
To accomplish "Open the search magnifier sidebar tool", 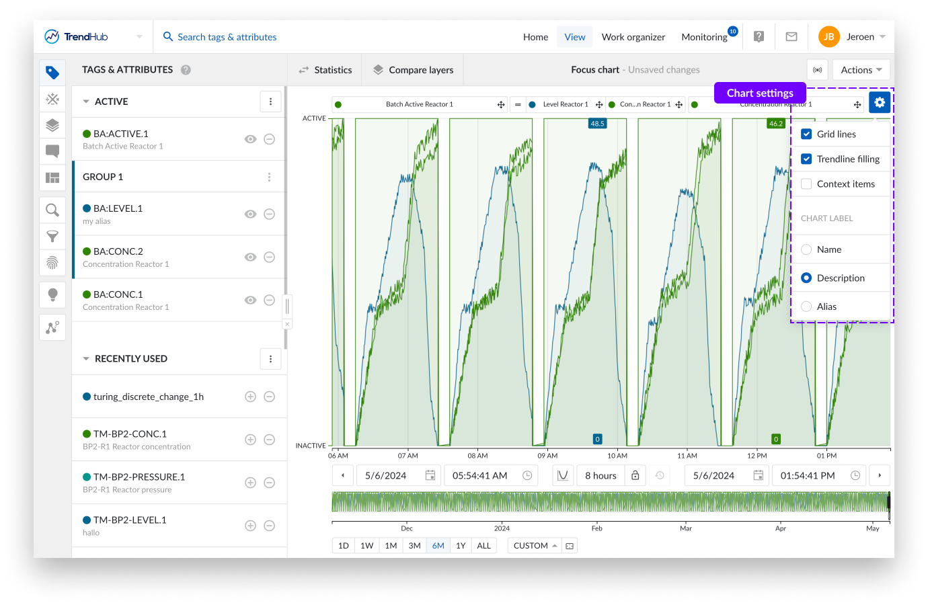I will click(x=52, y=210).
